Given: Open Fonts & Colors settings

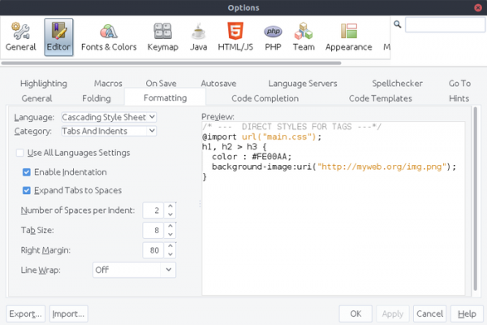Looking at the screenshot, I should (107, 37).
